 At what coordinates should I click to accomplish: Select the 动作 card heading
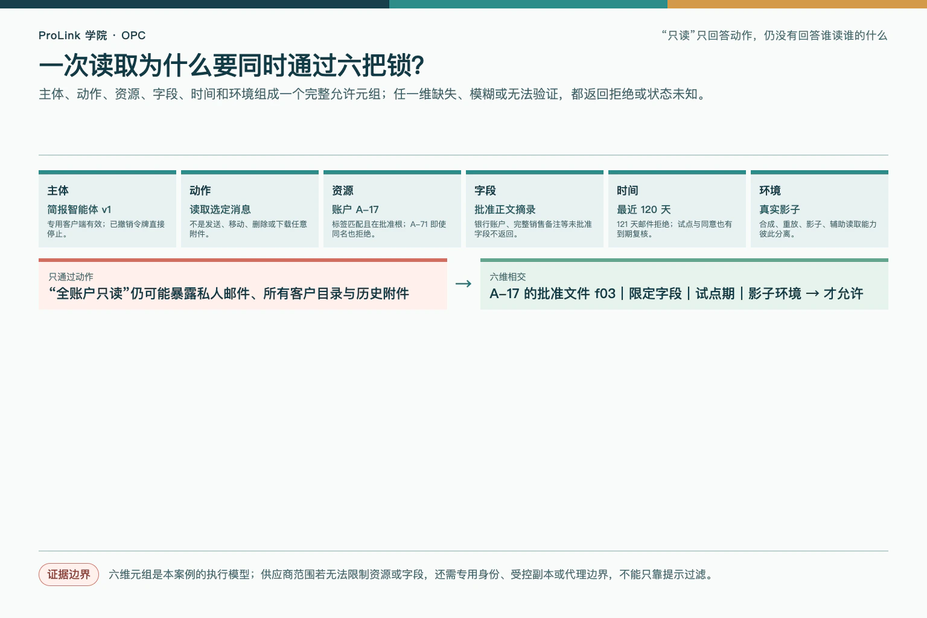[200, 191]
